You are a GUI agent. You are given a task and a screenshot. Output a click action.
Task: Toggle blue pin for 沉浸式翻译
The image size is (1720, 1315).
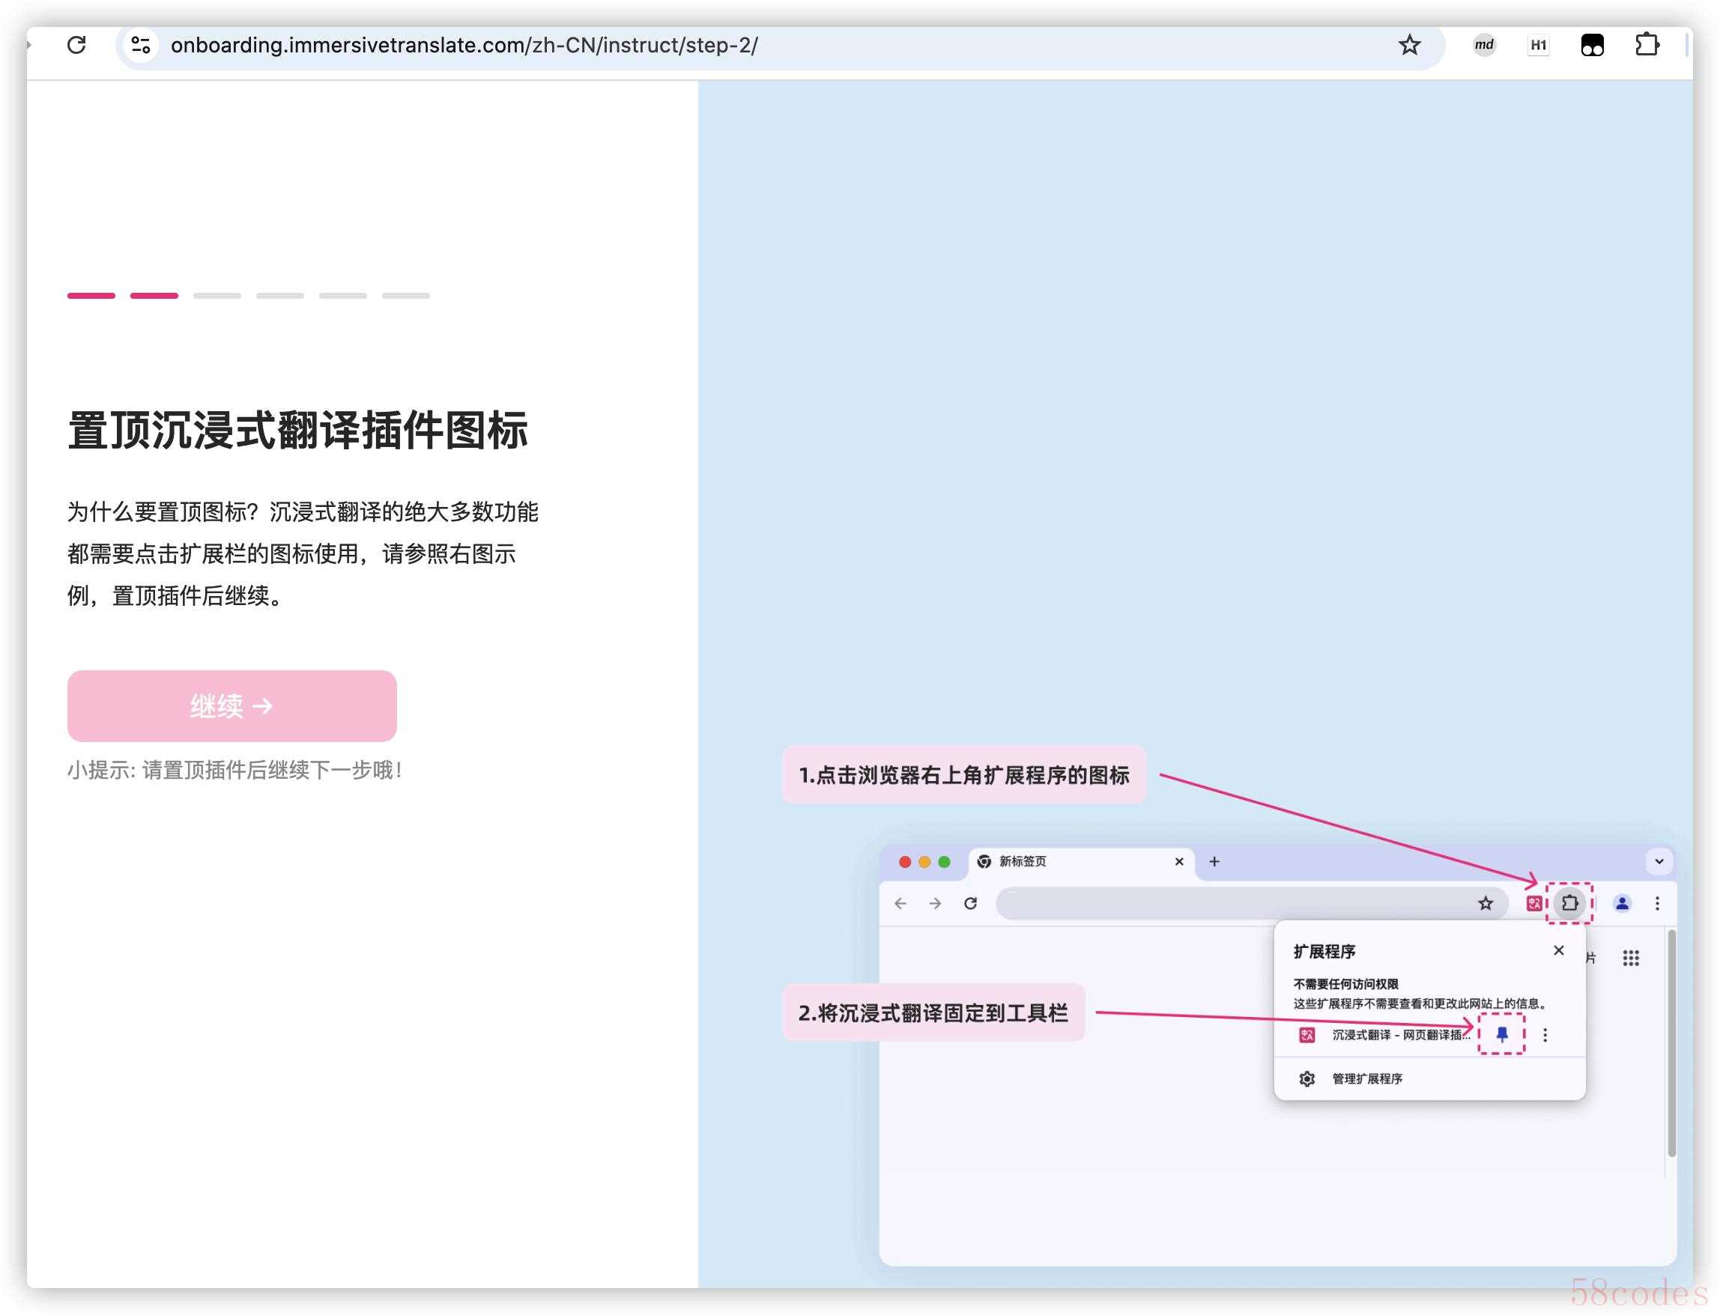[x=1501, y=1035]
